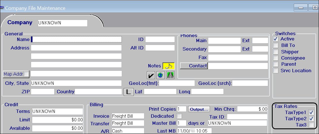This screenshot has height=134, width=319.
Task: Minimize the Company File Maintenance window
Action: (x=301, y=8)
